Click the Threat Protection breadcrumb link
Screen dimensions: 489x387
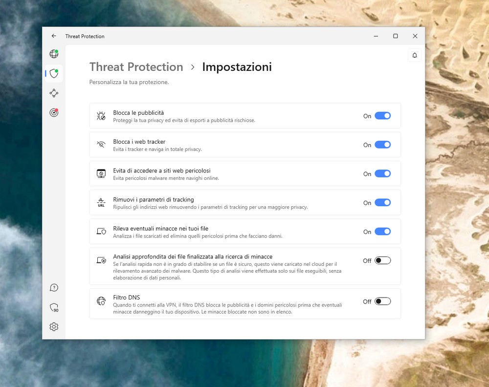coord(136,67)
